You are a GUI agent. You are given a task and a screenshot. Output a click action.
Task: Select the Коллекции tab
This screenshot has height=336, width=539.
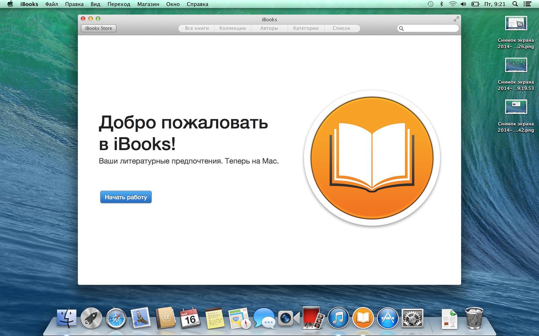point(232,28)
